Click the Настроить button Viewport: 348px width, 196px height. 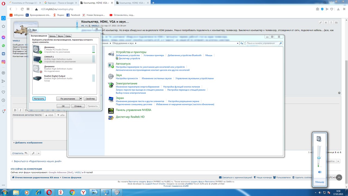coord(39,99)
